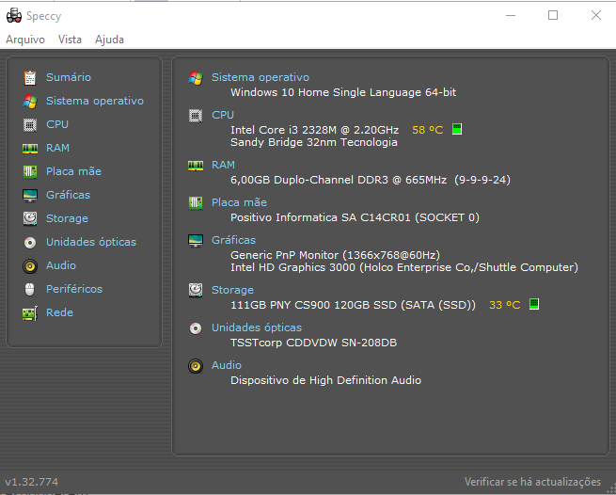Open the Vista menu

click(70, 40)
